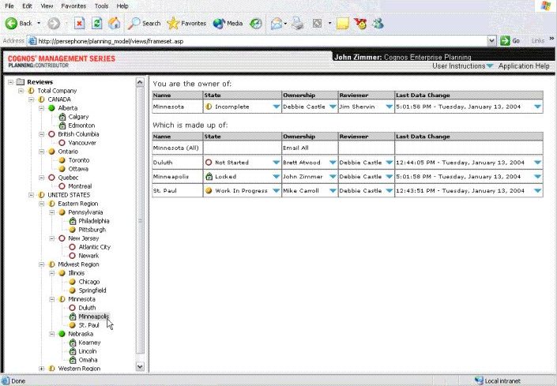The width and height of the screenshot is (557, 386).
Task: Collapse the Alberta tree node
Action: point(42,108)
